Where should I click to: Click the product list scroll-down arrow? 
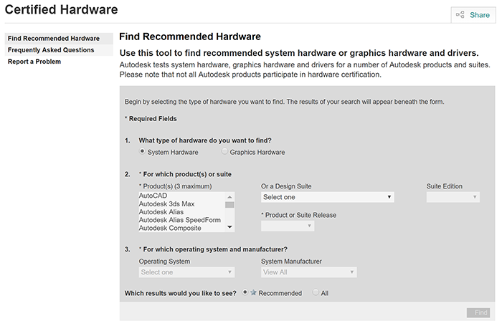[x=229, y=227]
